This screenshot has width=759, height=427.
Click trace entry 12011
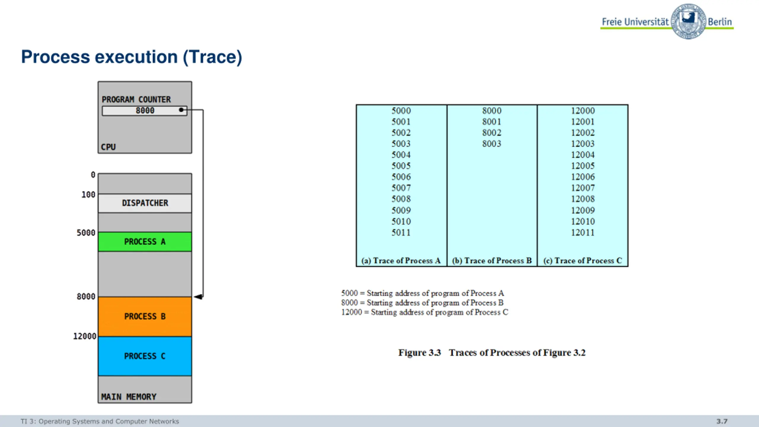583,233
